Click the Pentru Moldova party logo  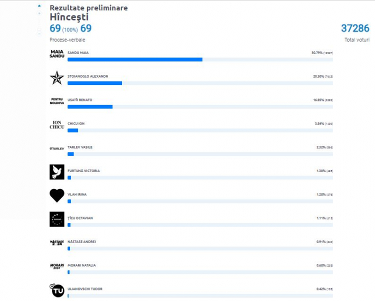(57, 101)
